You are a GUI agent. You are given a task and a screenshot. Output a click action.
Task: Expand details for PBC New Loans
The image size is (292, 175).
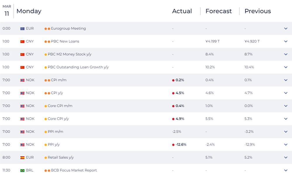[x=286, y=41]
